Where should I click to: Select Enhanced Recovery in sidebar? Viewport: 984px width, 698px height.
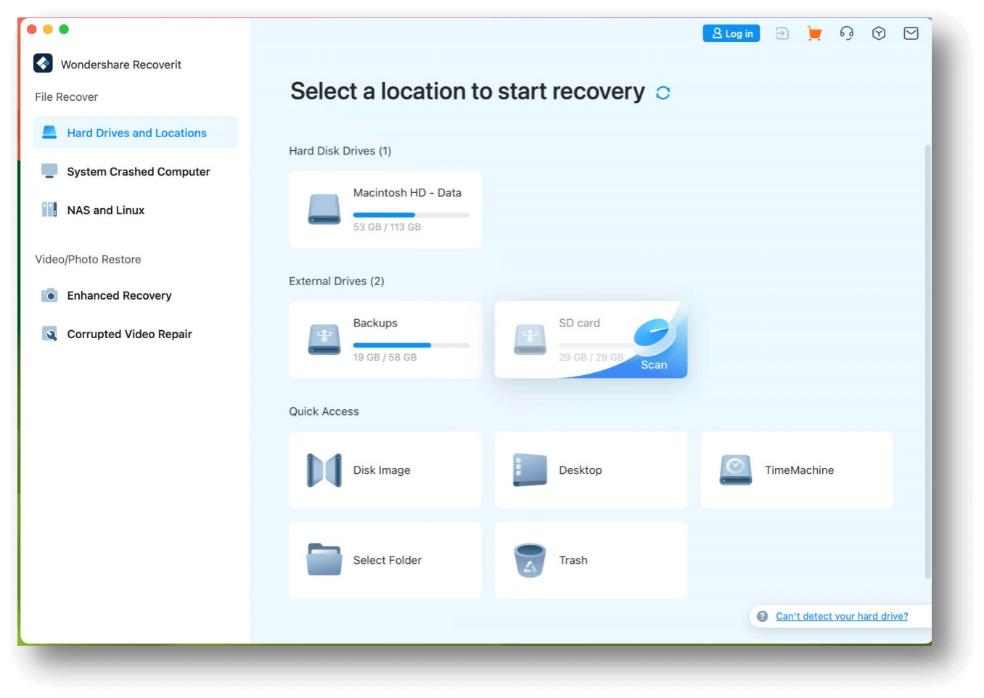[119, 295]
